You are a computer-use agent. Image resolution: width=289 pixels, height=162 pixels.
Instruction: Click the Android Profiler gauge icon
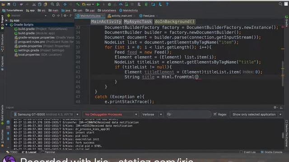click(121, 4)
